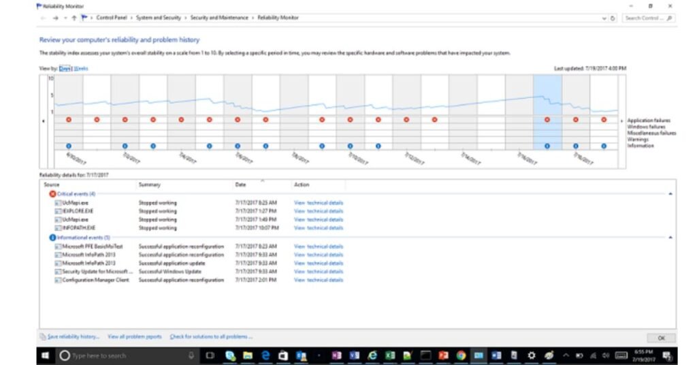
Task: Move chart to earlier dates with left arrow
Action: click(x=43, y=121)
